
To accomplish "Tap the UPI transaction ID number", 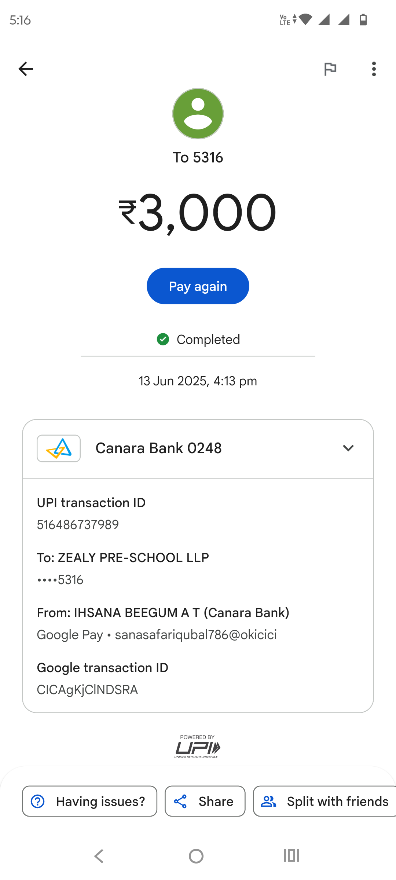I will [78, 525].
